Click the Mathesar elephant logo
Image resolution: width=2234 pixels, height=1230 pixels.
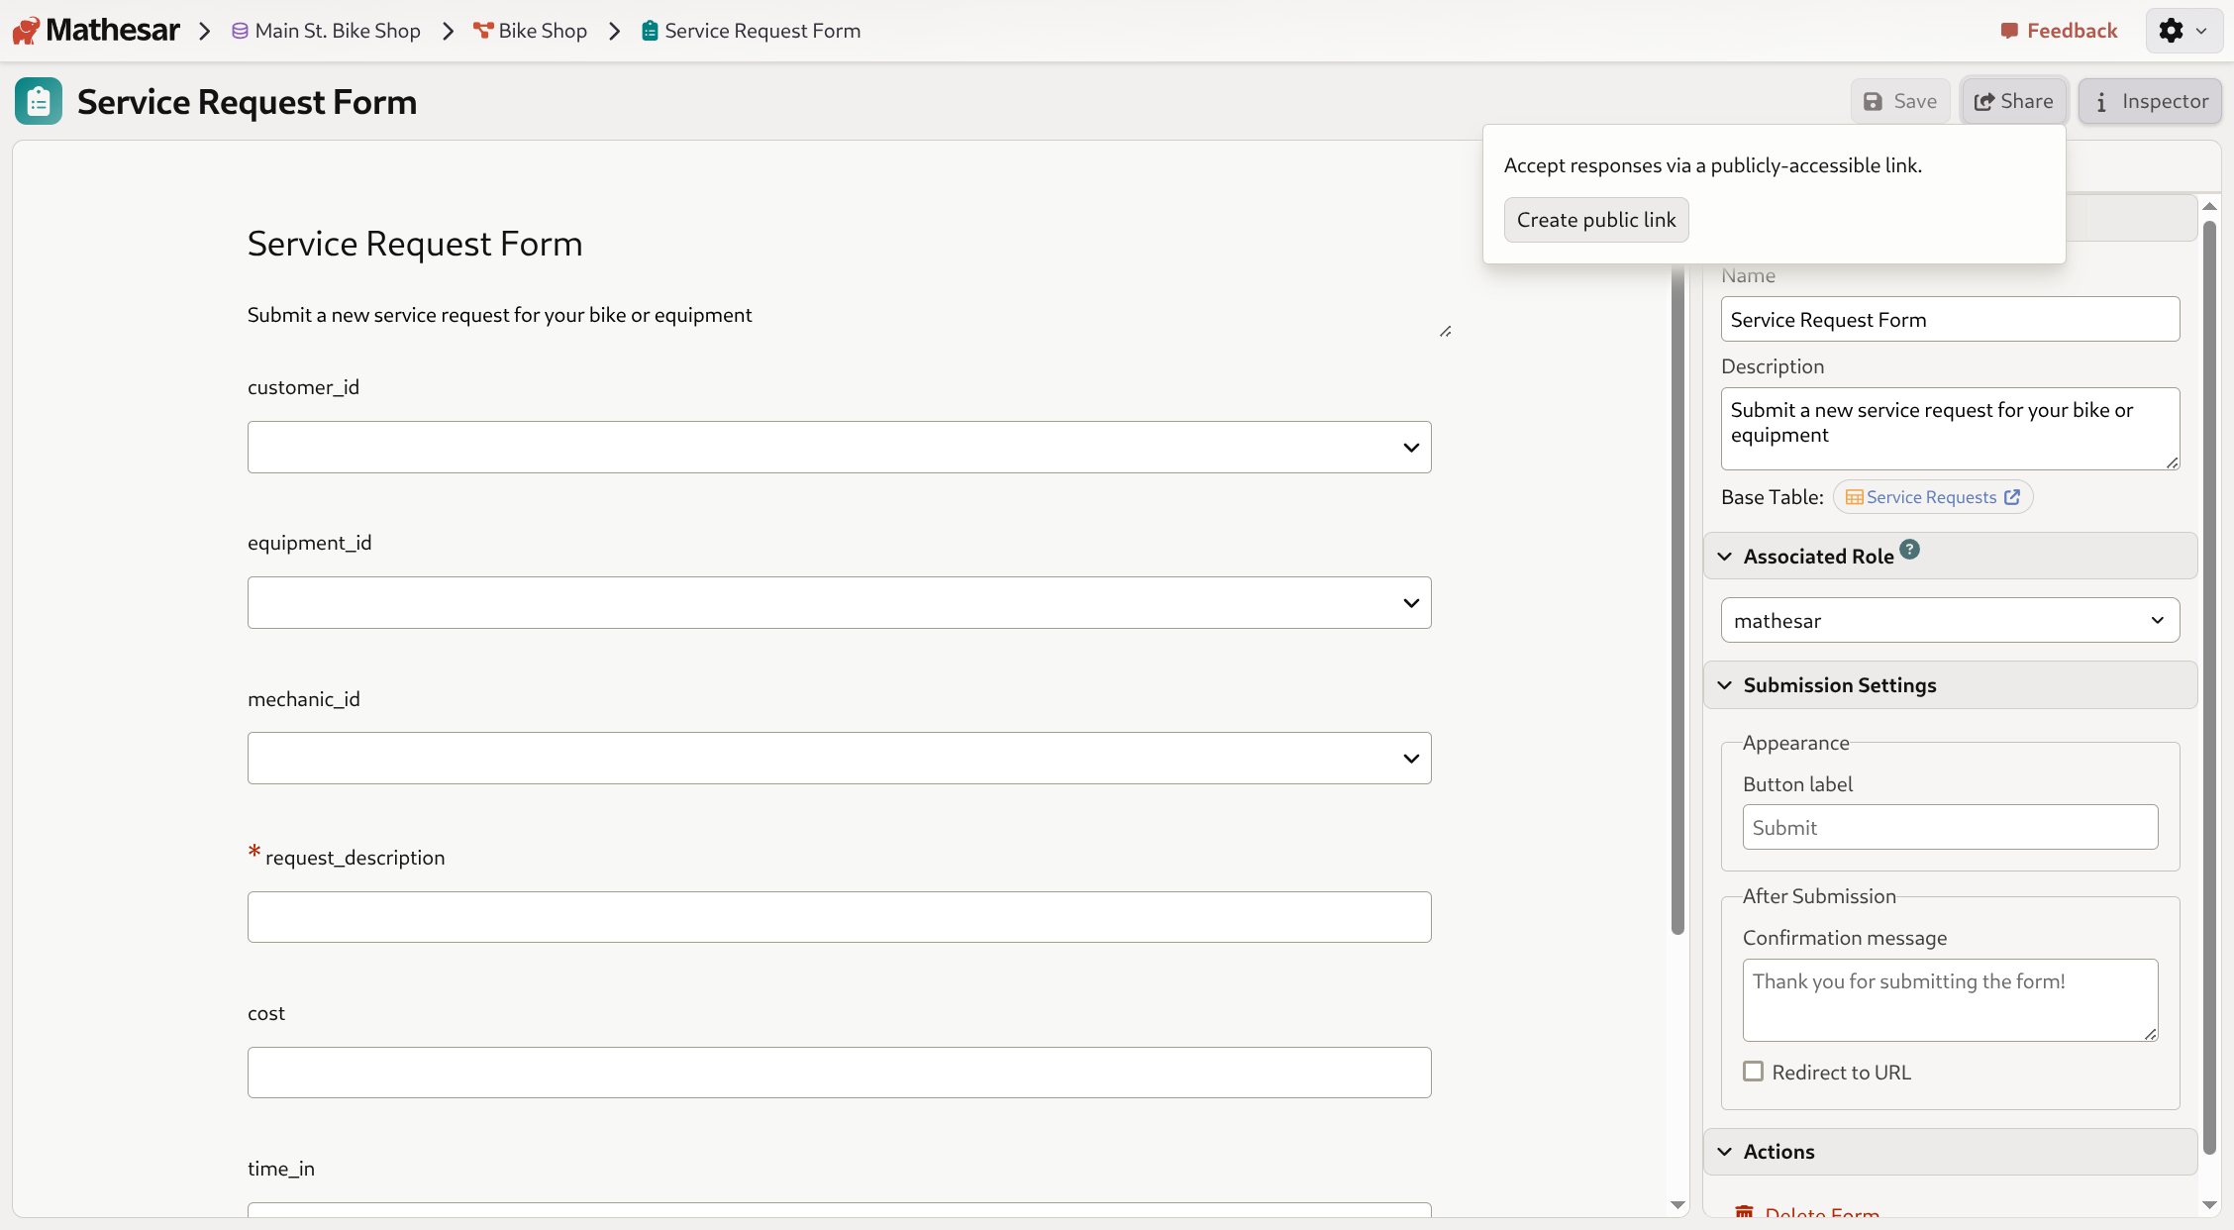(x=27, y=31)
